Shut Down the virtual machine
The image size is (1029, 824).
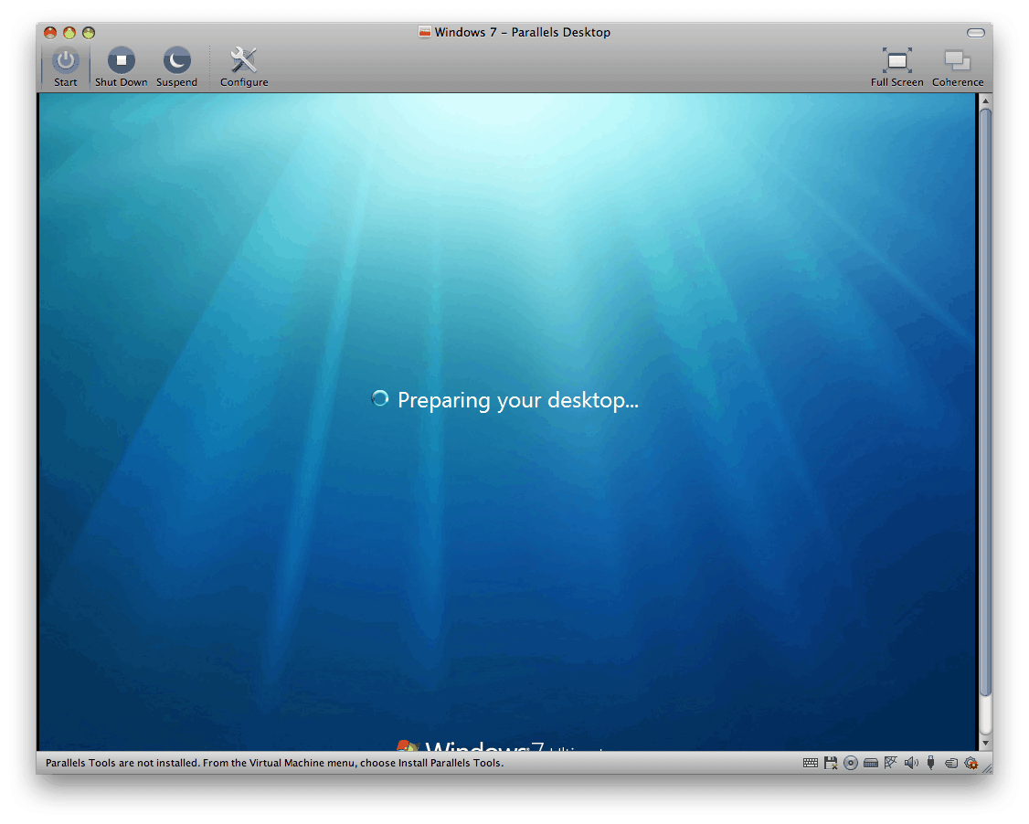tap(122, 67)
